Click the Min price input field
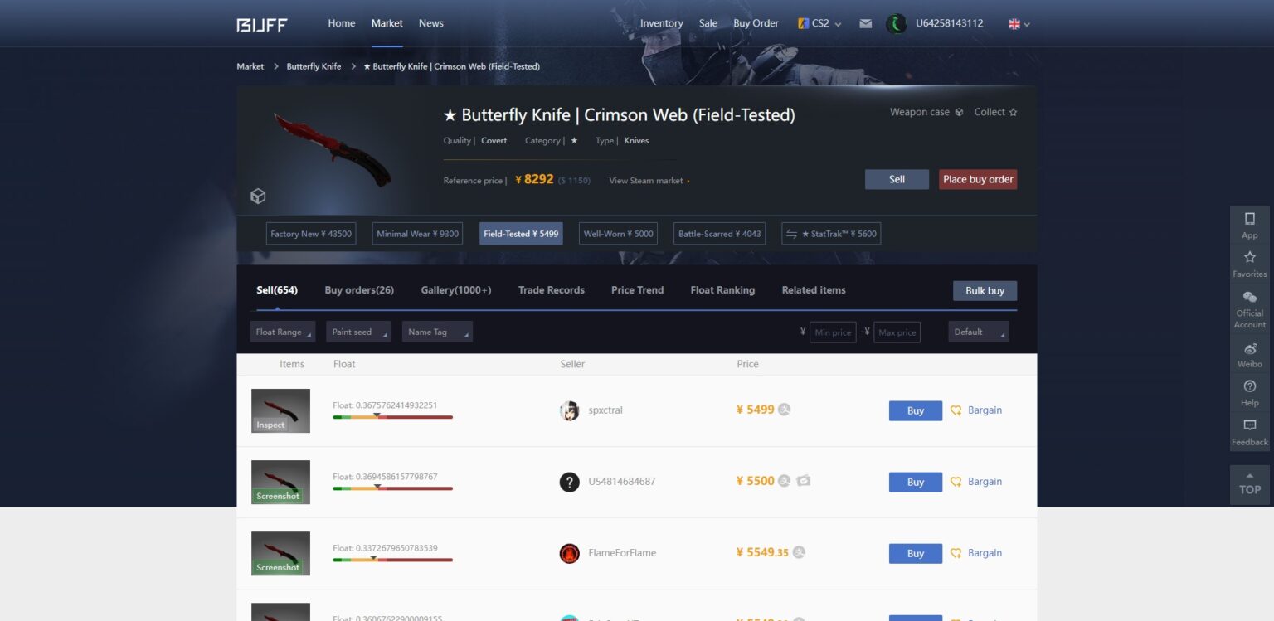Screen dimensions: 1274x621 pyautogui.click(x=833, y=332)
